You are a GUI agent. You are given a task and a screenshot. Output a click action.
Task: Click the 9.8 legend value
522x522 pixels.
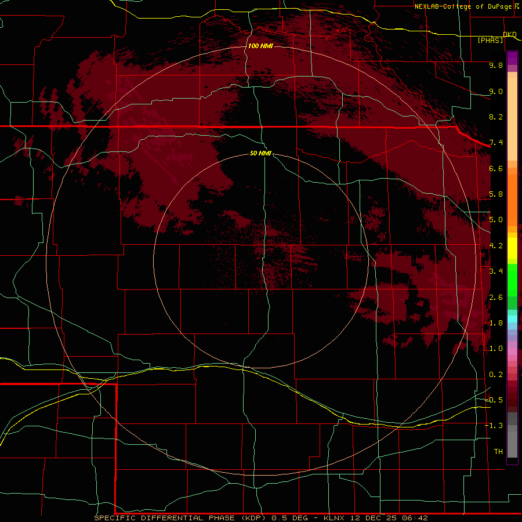[x=496, y=65]
